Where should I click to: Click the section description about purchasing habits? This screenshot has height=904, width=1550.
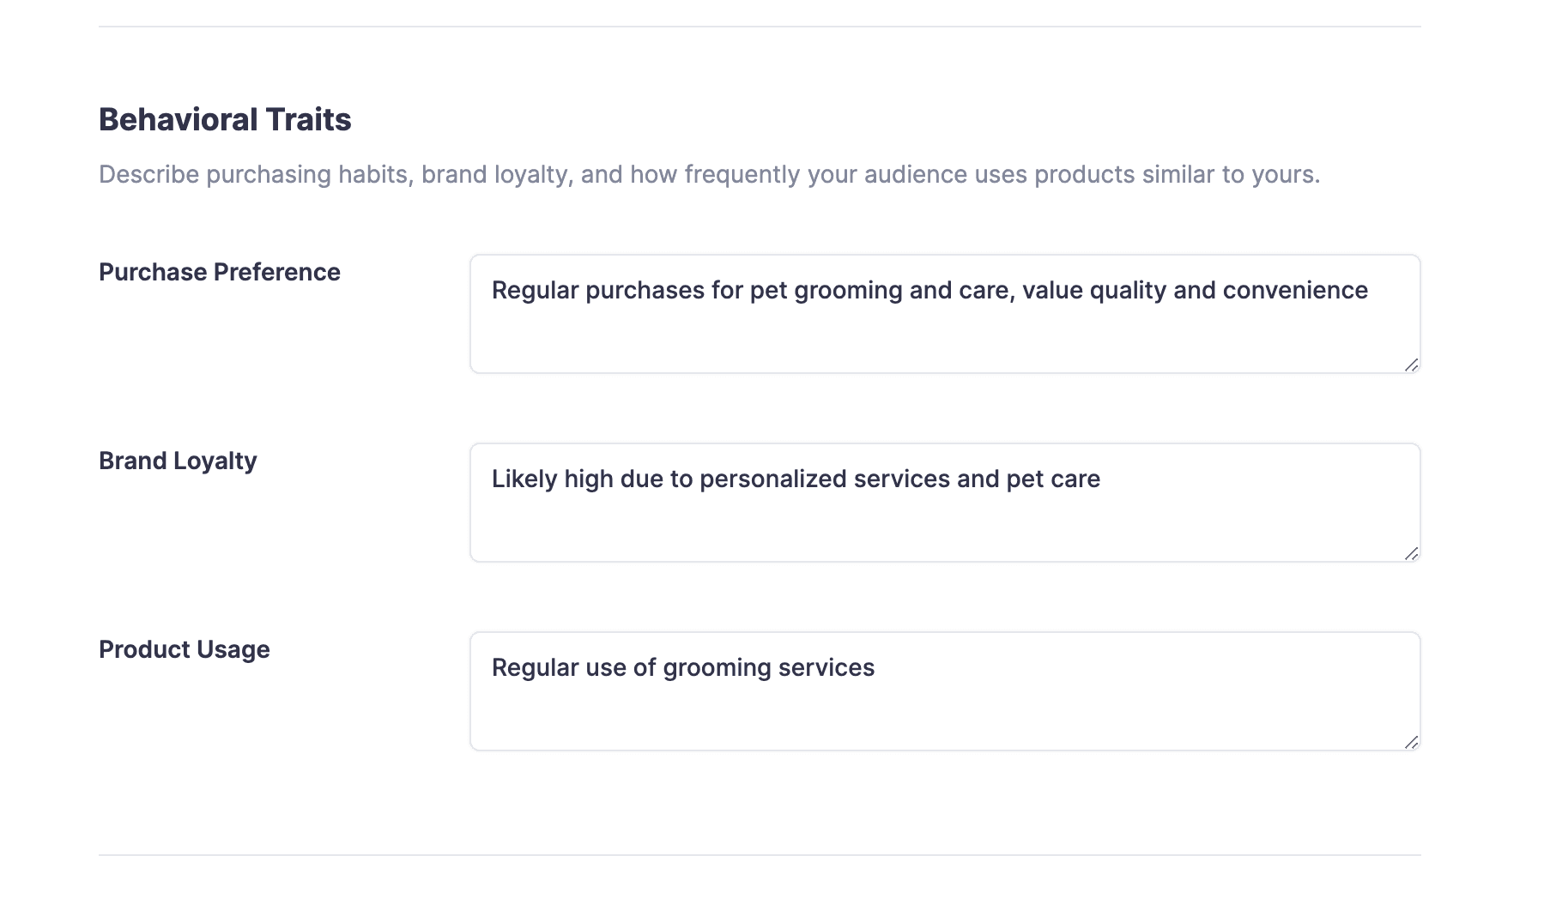click(709, 174)
